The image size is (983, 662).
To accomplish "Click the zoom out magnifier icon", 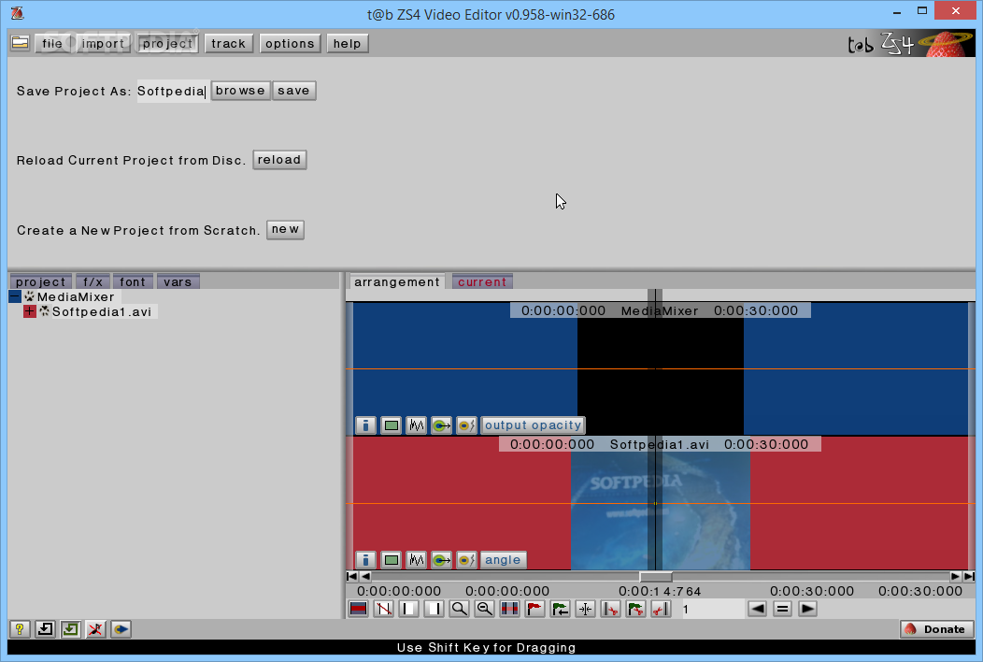I will pyautogui.click(x=485, y=609).
